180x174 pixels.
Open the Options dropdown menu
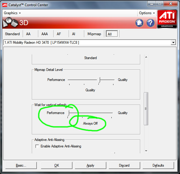click(147, 13)
